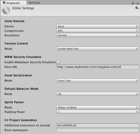140x134 pixels.
Task: Click the Root namespace input field
Action: [98, 130]
